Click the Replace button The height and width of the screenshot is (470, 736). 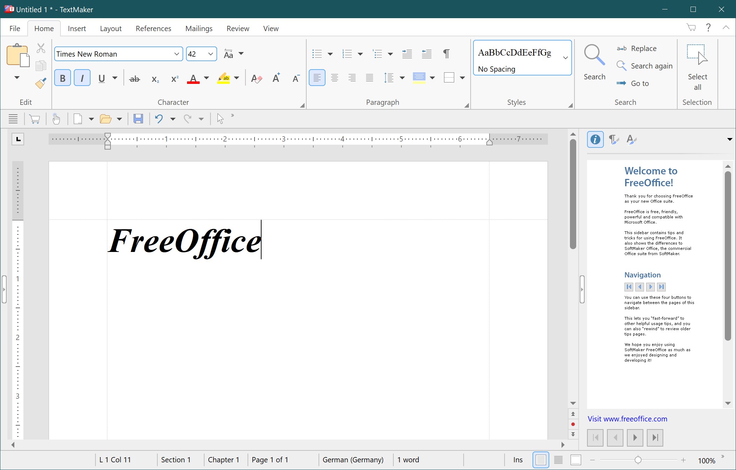pos(637,49)
